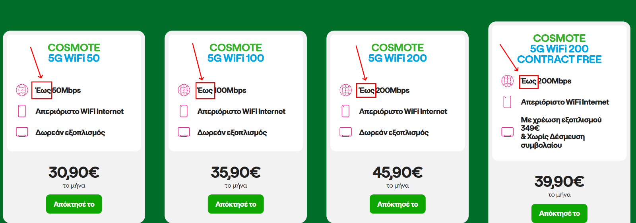Click phone icon in 5G WiFi 50 card

coord(22,111)
